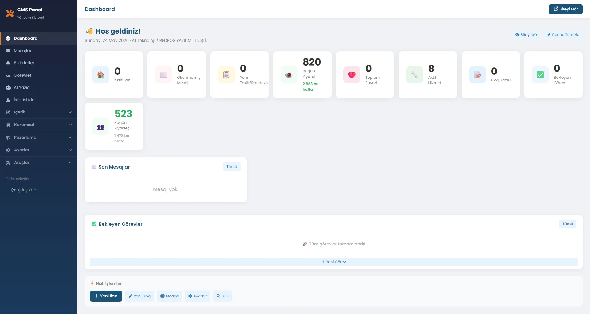Viewport: 590px width, 314px height.
Task: Click the heart icon on Toplam Favori card
Action: [x=352, y=75]
